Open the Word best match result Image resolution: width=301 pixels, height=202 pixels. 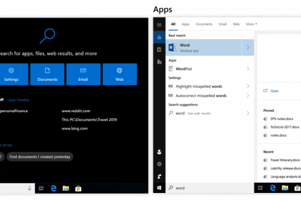203,48
